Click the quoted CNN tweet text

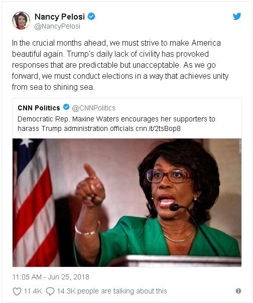tap(116, 124)
